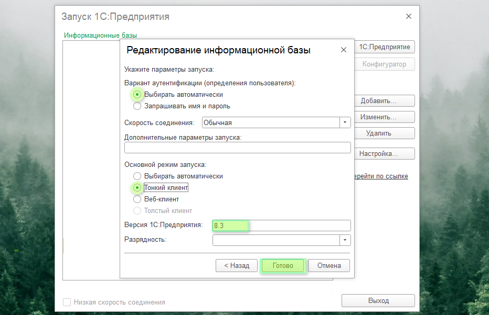Follow 'Перейти по ссылке' link
489x315 pixels.
point(381,176)
